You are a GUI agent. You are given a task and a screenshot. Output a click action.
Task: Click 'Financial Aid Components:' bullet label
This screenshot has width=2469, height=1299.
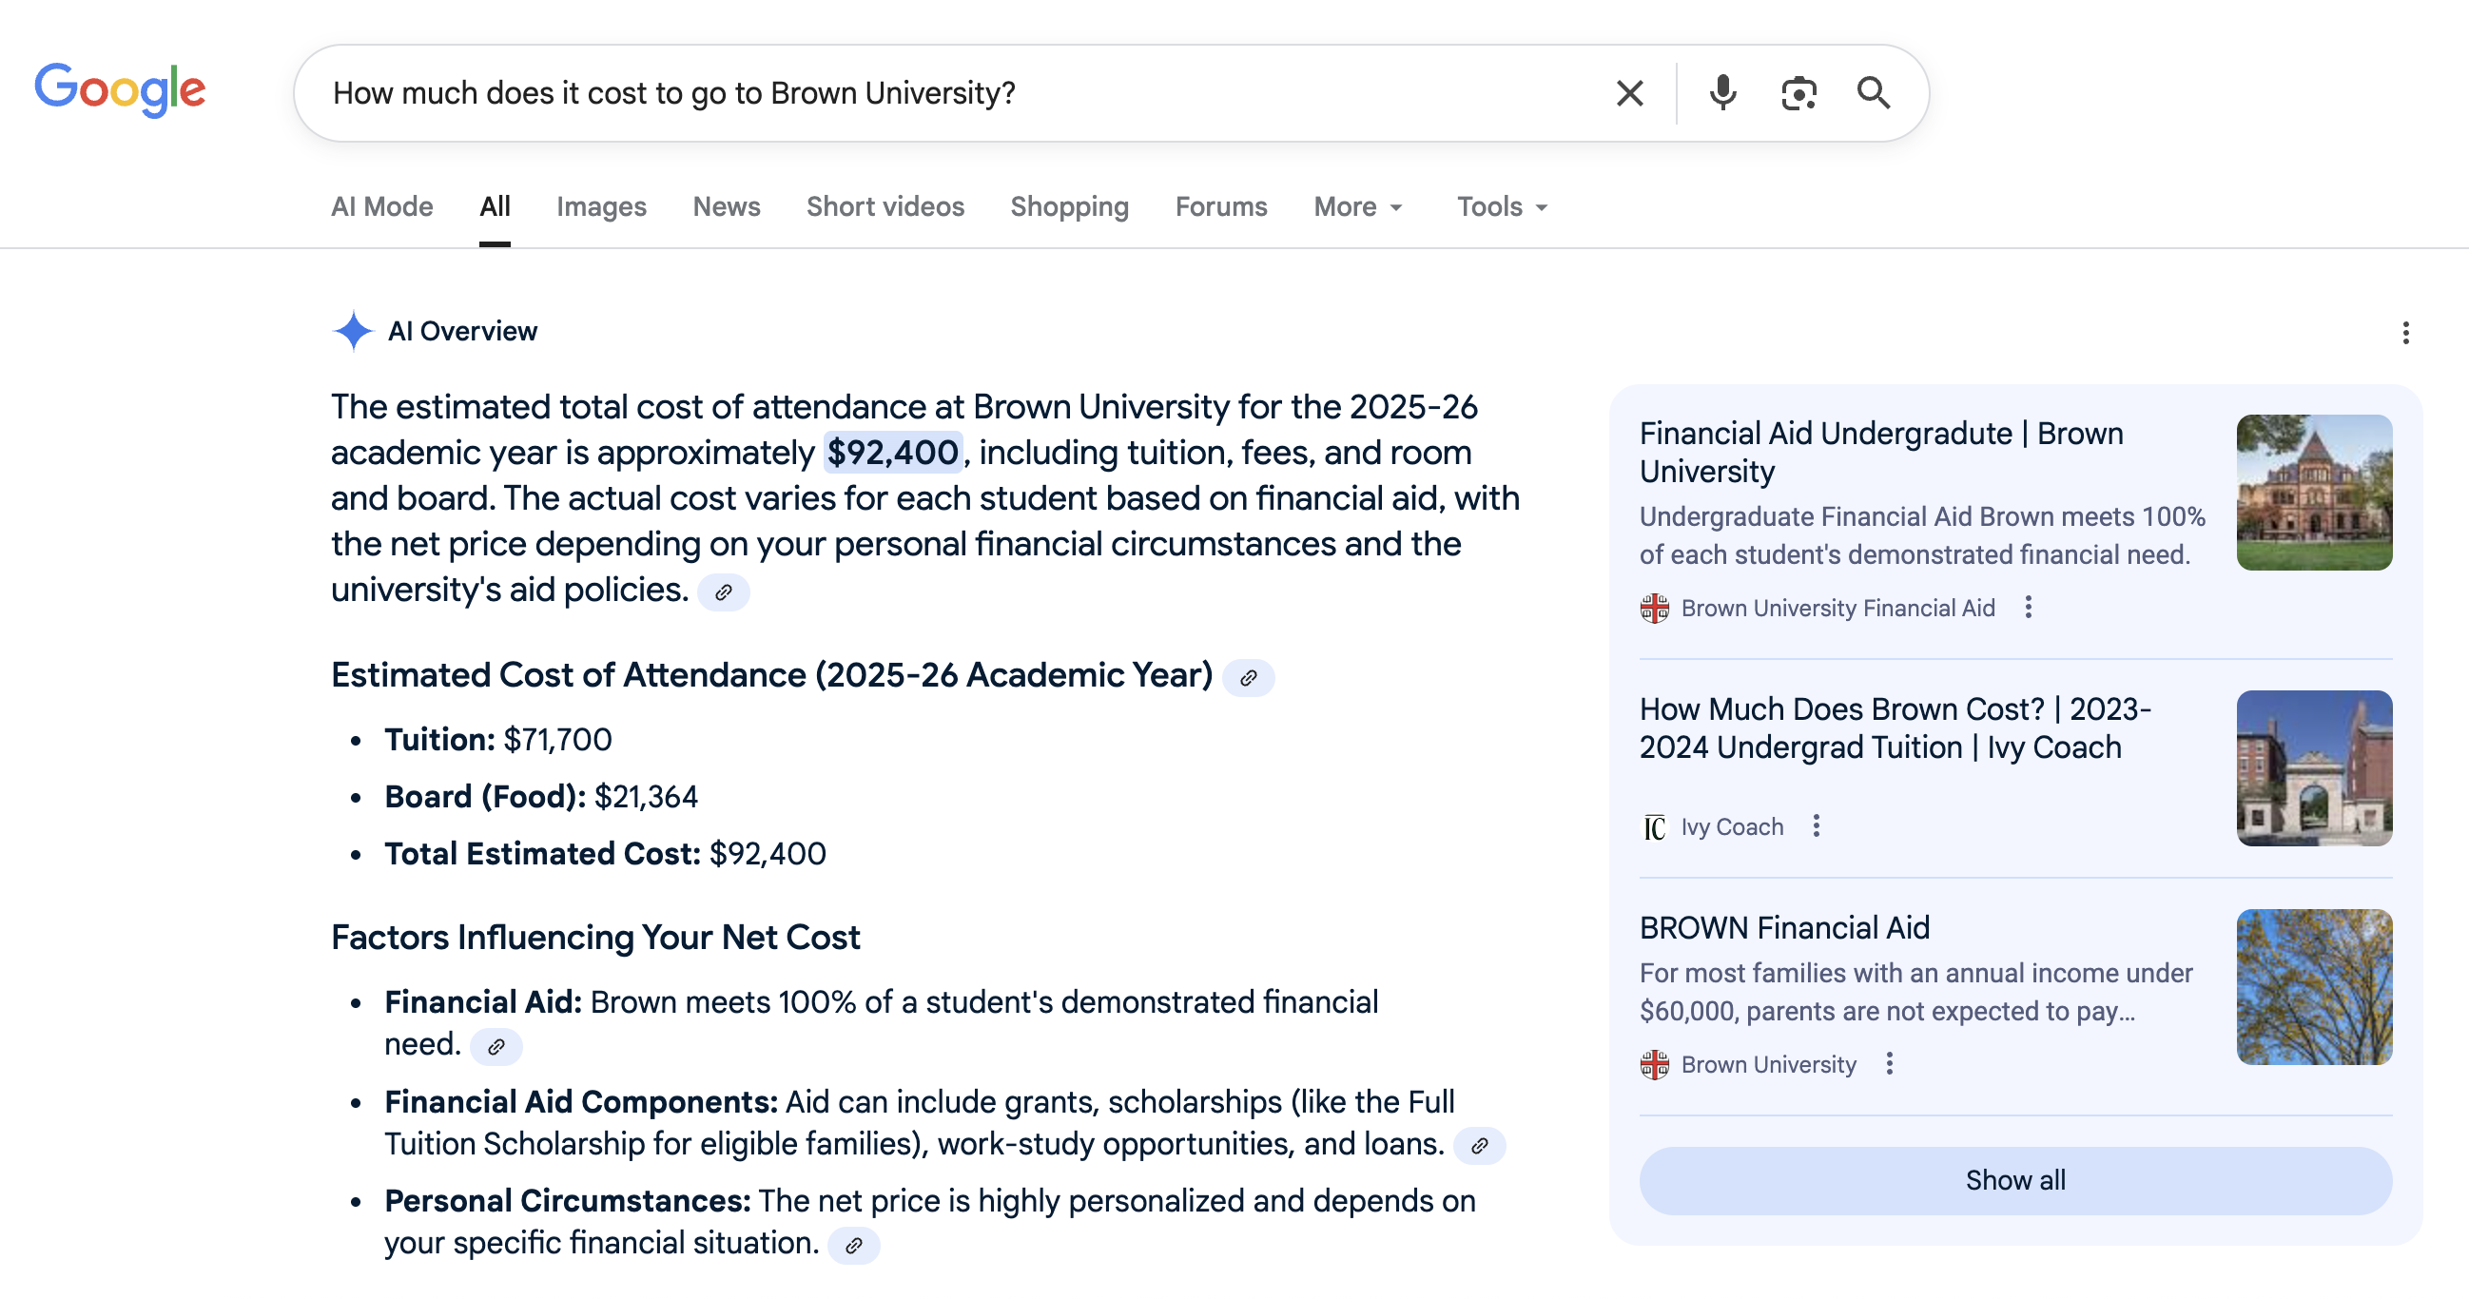[581, 1101]
